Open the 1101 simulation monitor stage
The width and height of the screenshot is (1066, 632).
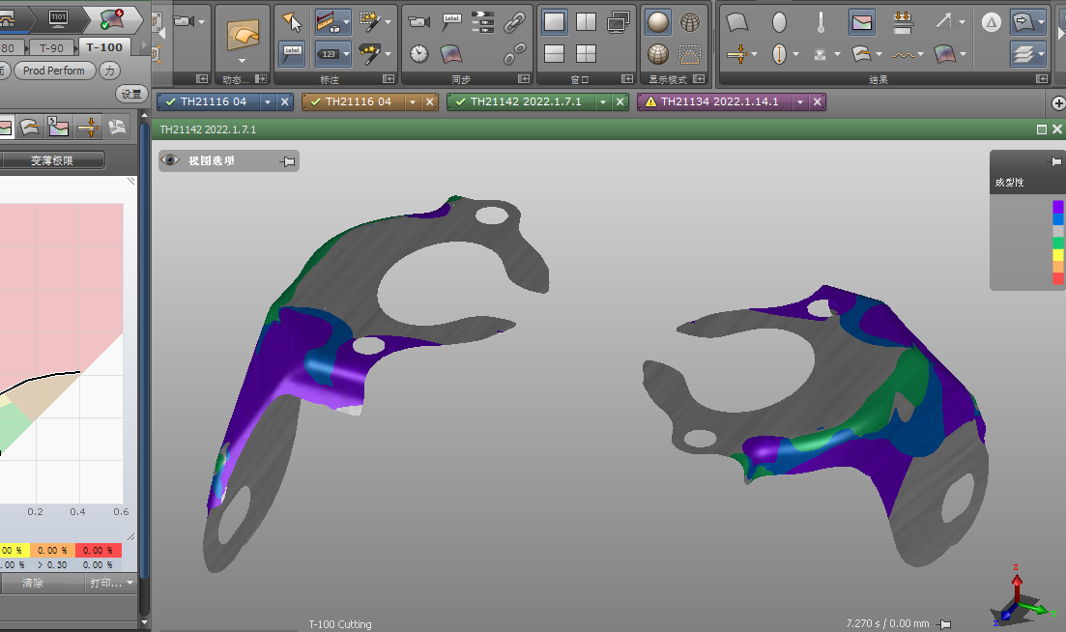coord(58,18)
